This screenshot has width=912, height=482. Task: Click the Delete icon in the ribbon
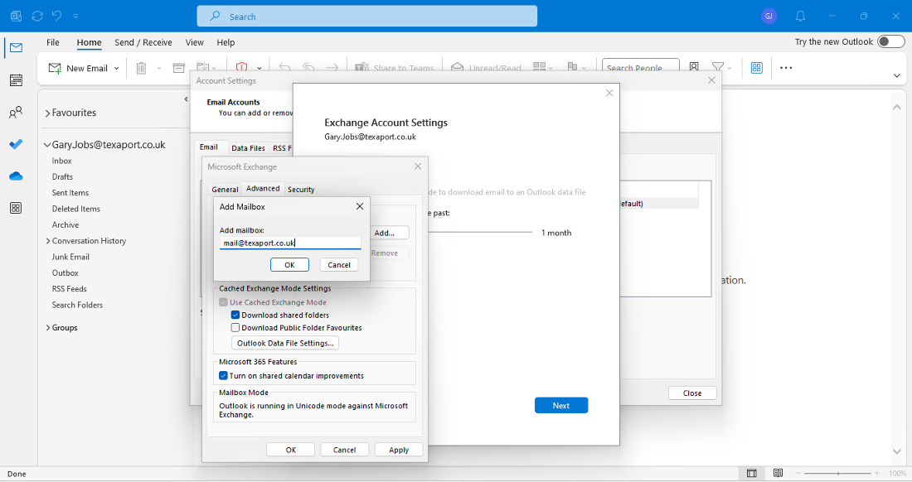pos(141,68)
